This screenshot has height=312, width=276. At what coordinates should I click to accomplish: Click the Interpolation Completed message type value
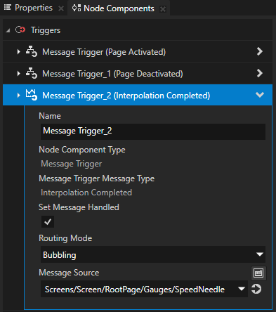pyautogui.click(x=86, y=193)
